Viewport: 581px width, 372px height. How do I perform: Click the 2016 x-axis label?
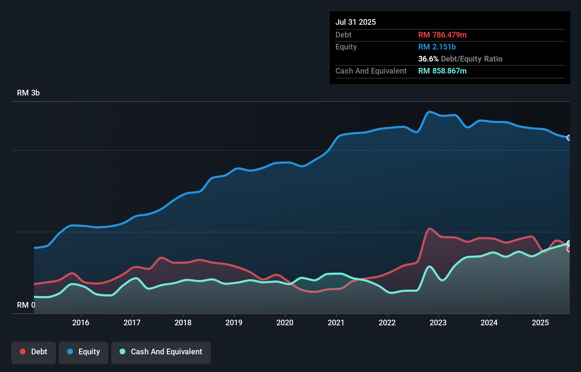click(81, 322)
